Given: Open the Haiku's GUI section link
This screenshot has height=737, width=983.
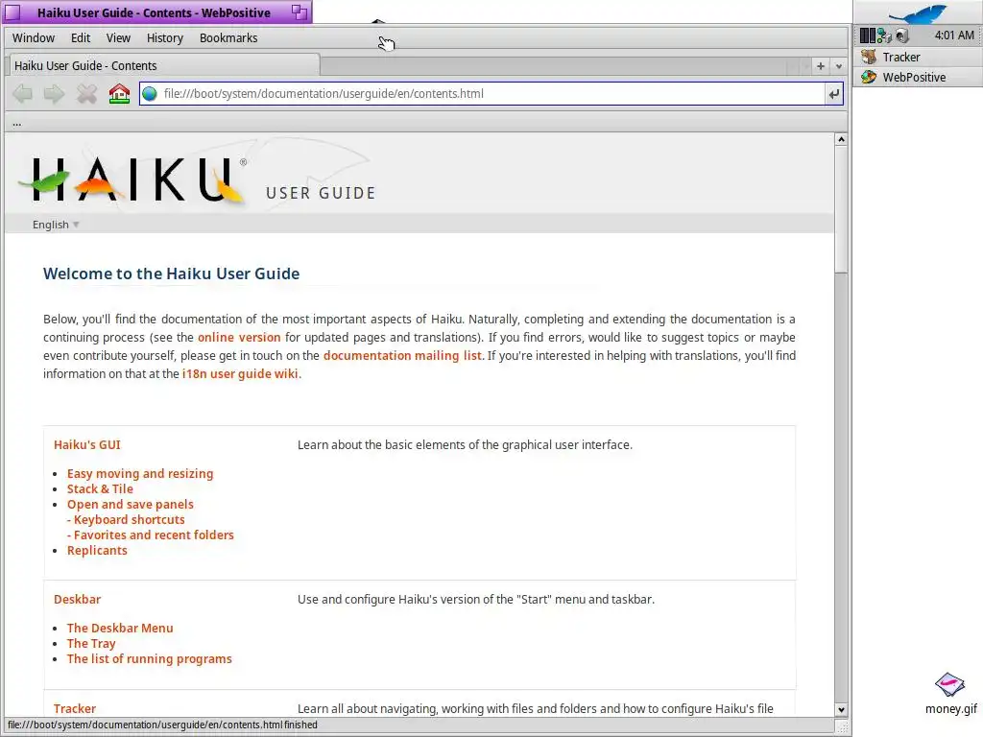Looking at the screenshot, I should click(x=87, y=445).
